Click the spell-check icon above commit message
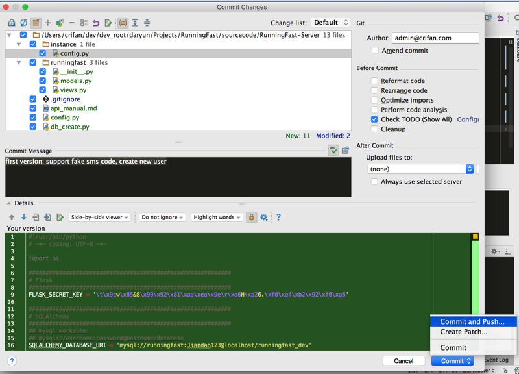The height and width of the screenshot is (374, 519). [x=333, y=150]
